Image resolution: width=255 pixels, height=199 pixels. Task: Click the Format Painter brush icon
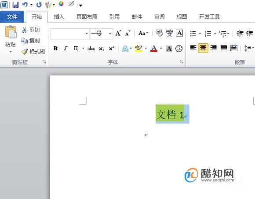[x=25, y=52]
